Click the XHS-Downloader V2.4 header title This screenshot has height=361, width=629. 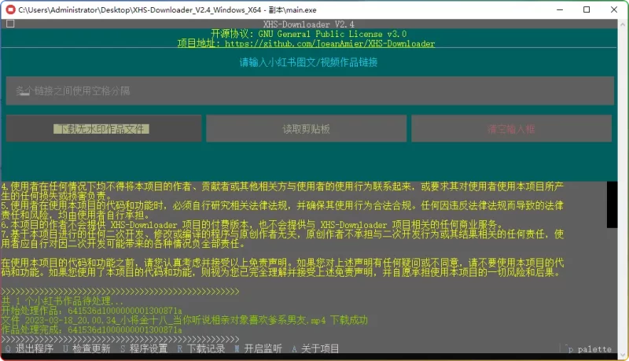tap(308, 24)
